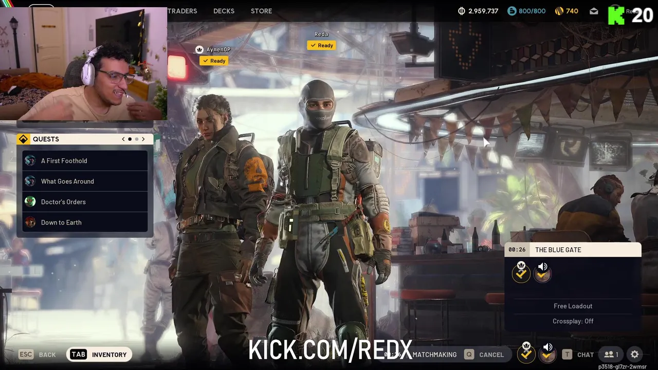Open the INVENTORY with the TAB button
The image size is (658, 370).
(x=99, y=355)
